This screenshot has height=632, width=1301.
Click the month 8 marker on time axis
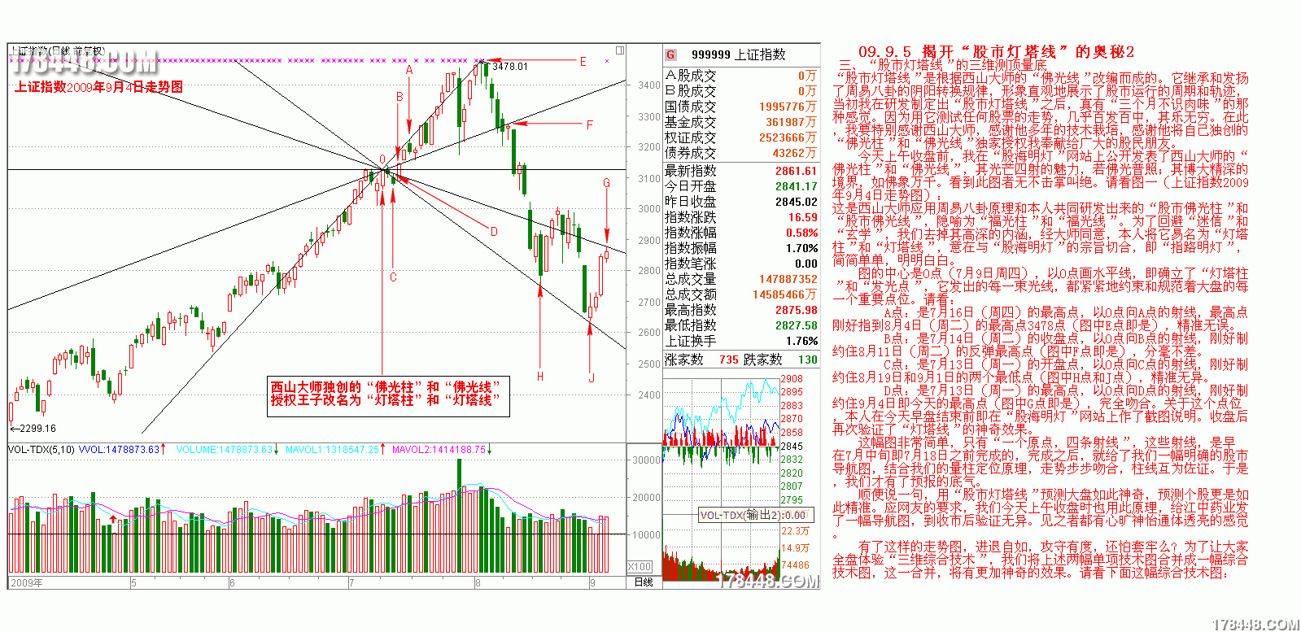(478, 583)
